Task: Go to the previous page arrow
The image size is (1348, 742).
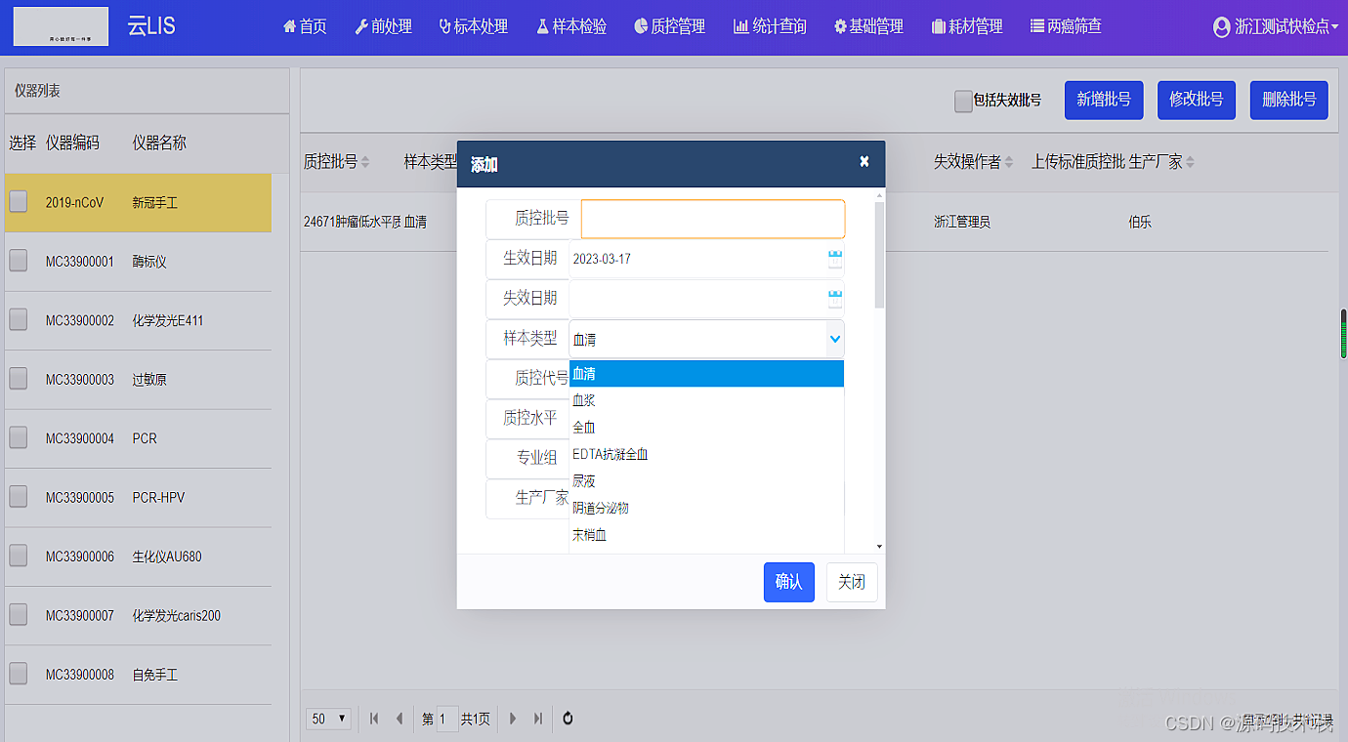Action: [x=399, y=719]
